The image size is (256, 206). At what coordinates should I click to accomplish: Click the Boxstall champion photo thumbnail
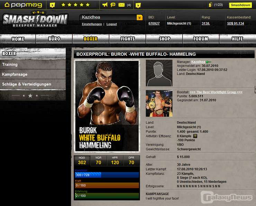[159, 104]
